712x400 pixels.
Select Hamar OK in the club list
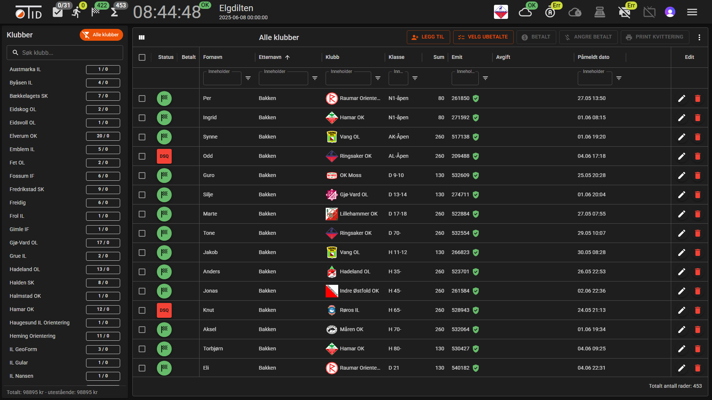pos(65,310)
